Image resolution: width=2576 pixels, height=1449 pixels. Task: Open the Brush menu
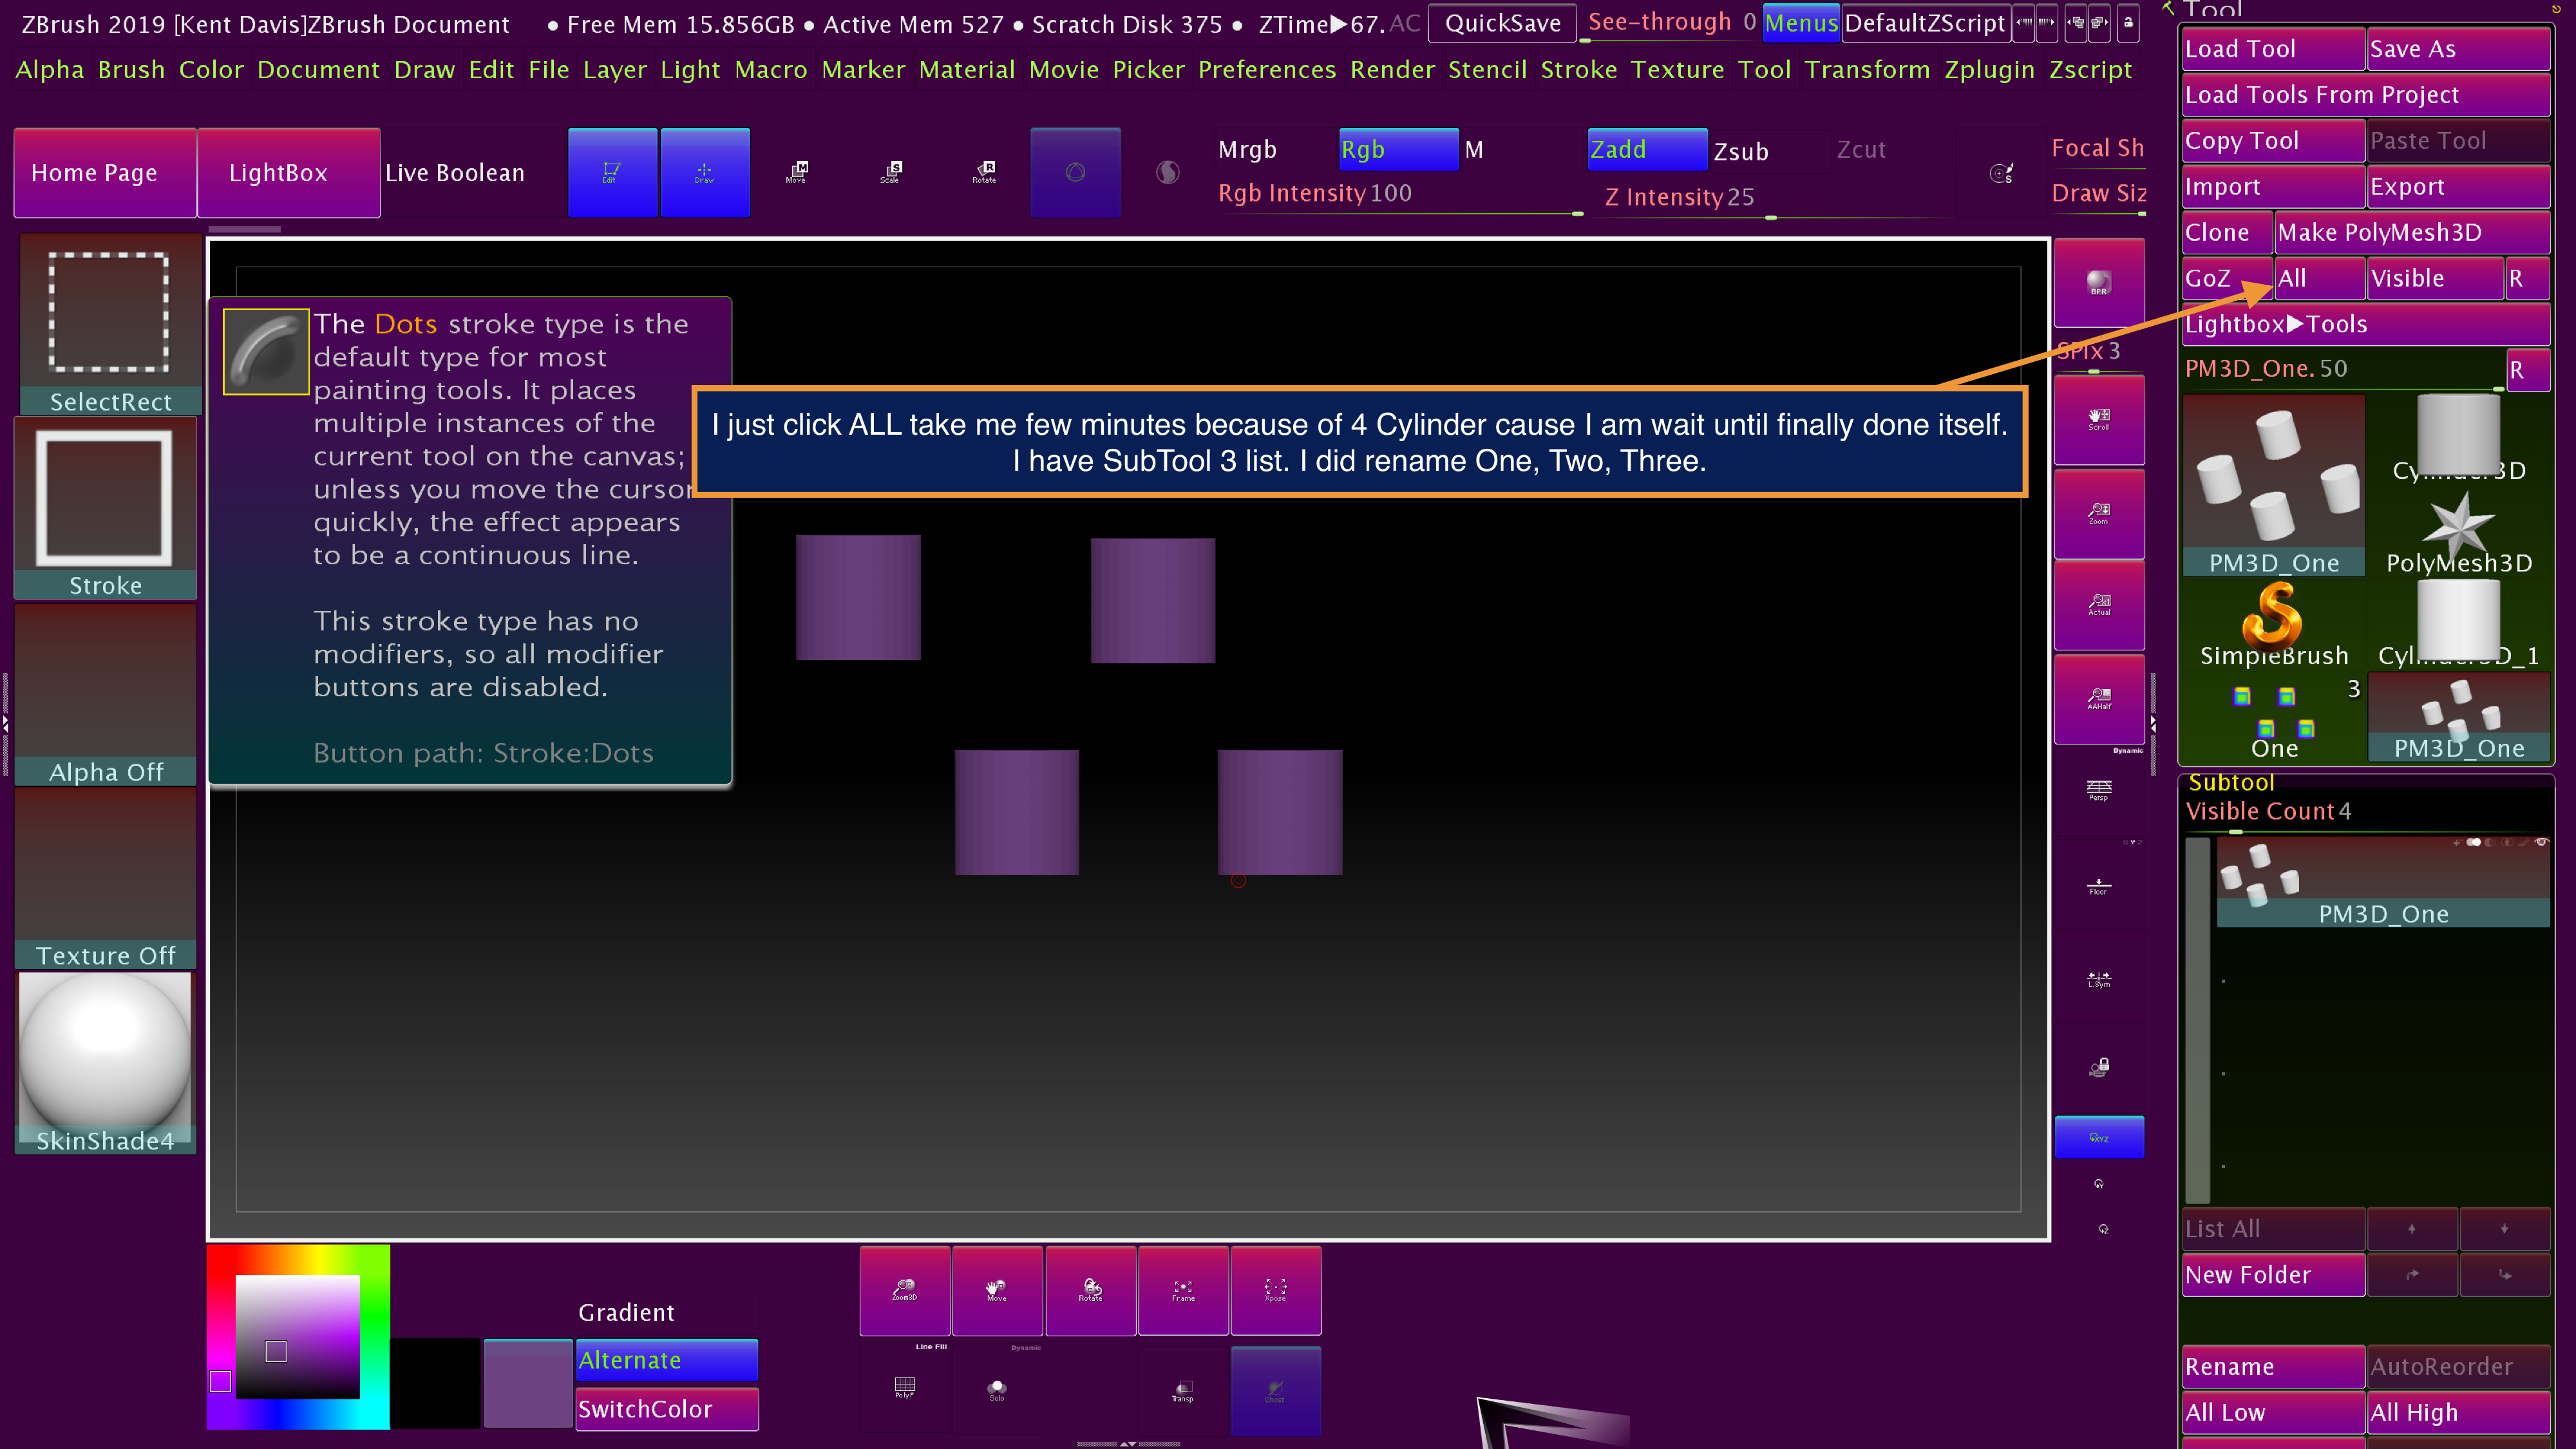tap(131, 70)
